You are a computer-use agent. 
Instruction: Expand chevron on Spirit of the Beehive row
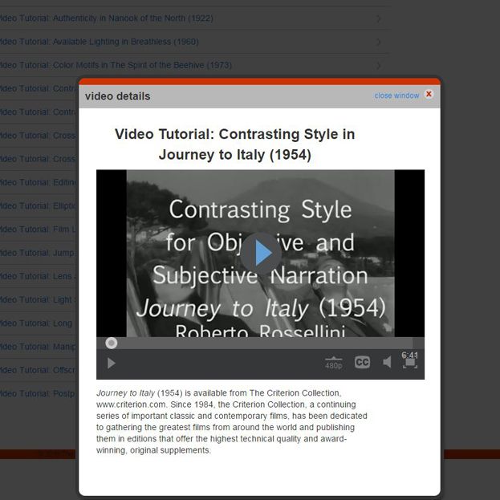pyautogui.click(x=379, y=66)
